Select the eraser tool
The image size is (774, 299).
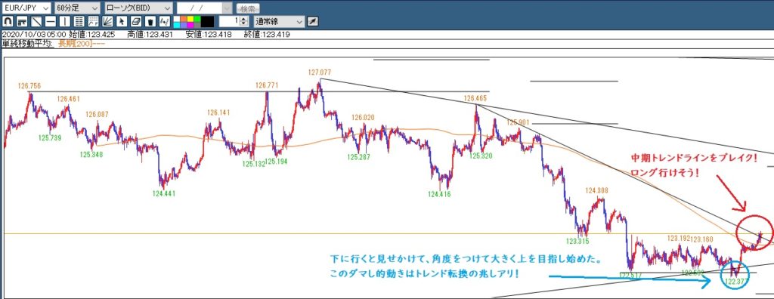click(x=136, y=22)
